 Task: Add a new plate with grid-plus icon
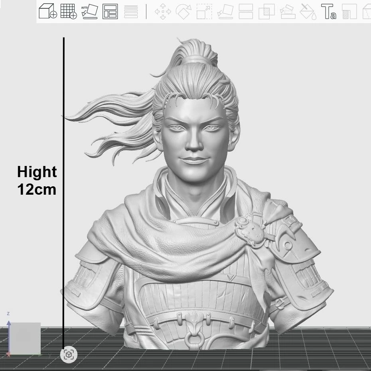pos(69,11)
